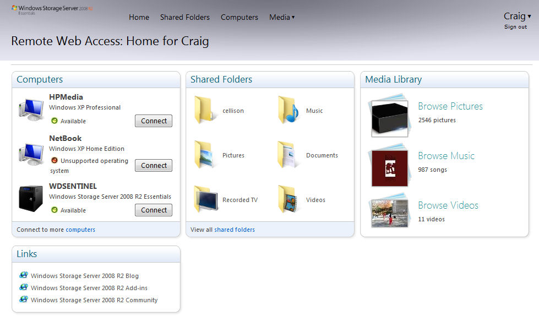Open Windows Storage Server 2008 R2 Community link
This screenshot has width=539, height=316.
pyautogui.click(x=94, y=300)
